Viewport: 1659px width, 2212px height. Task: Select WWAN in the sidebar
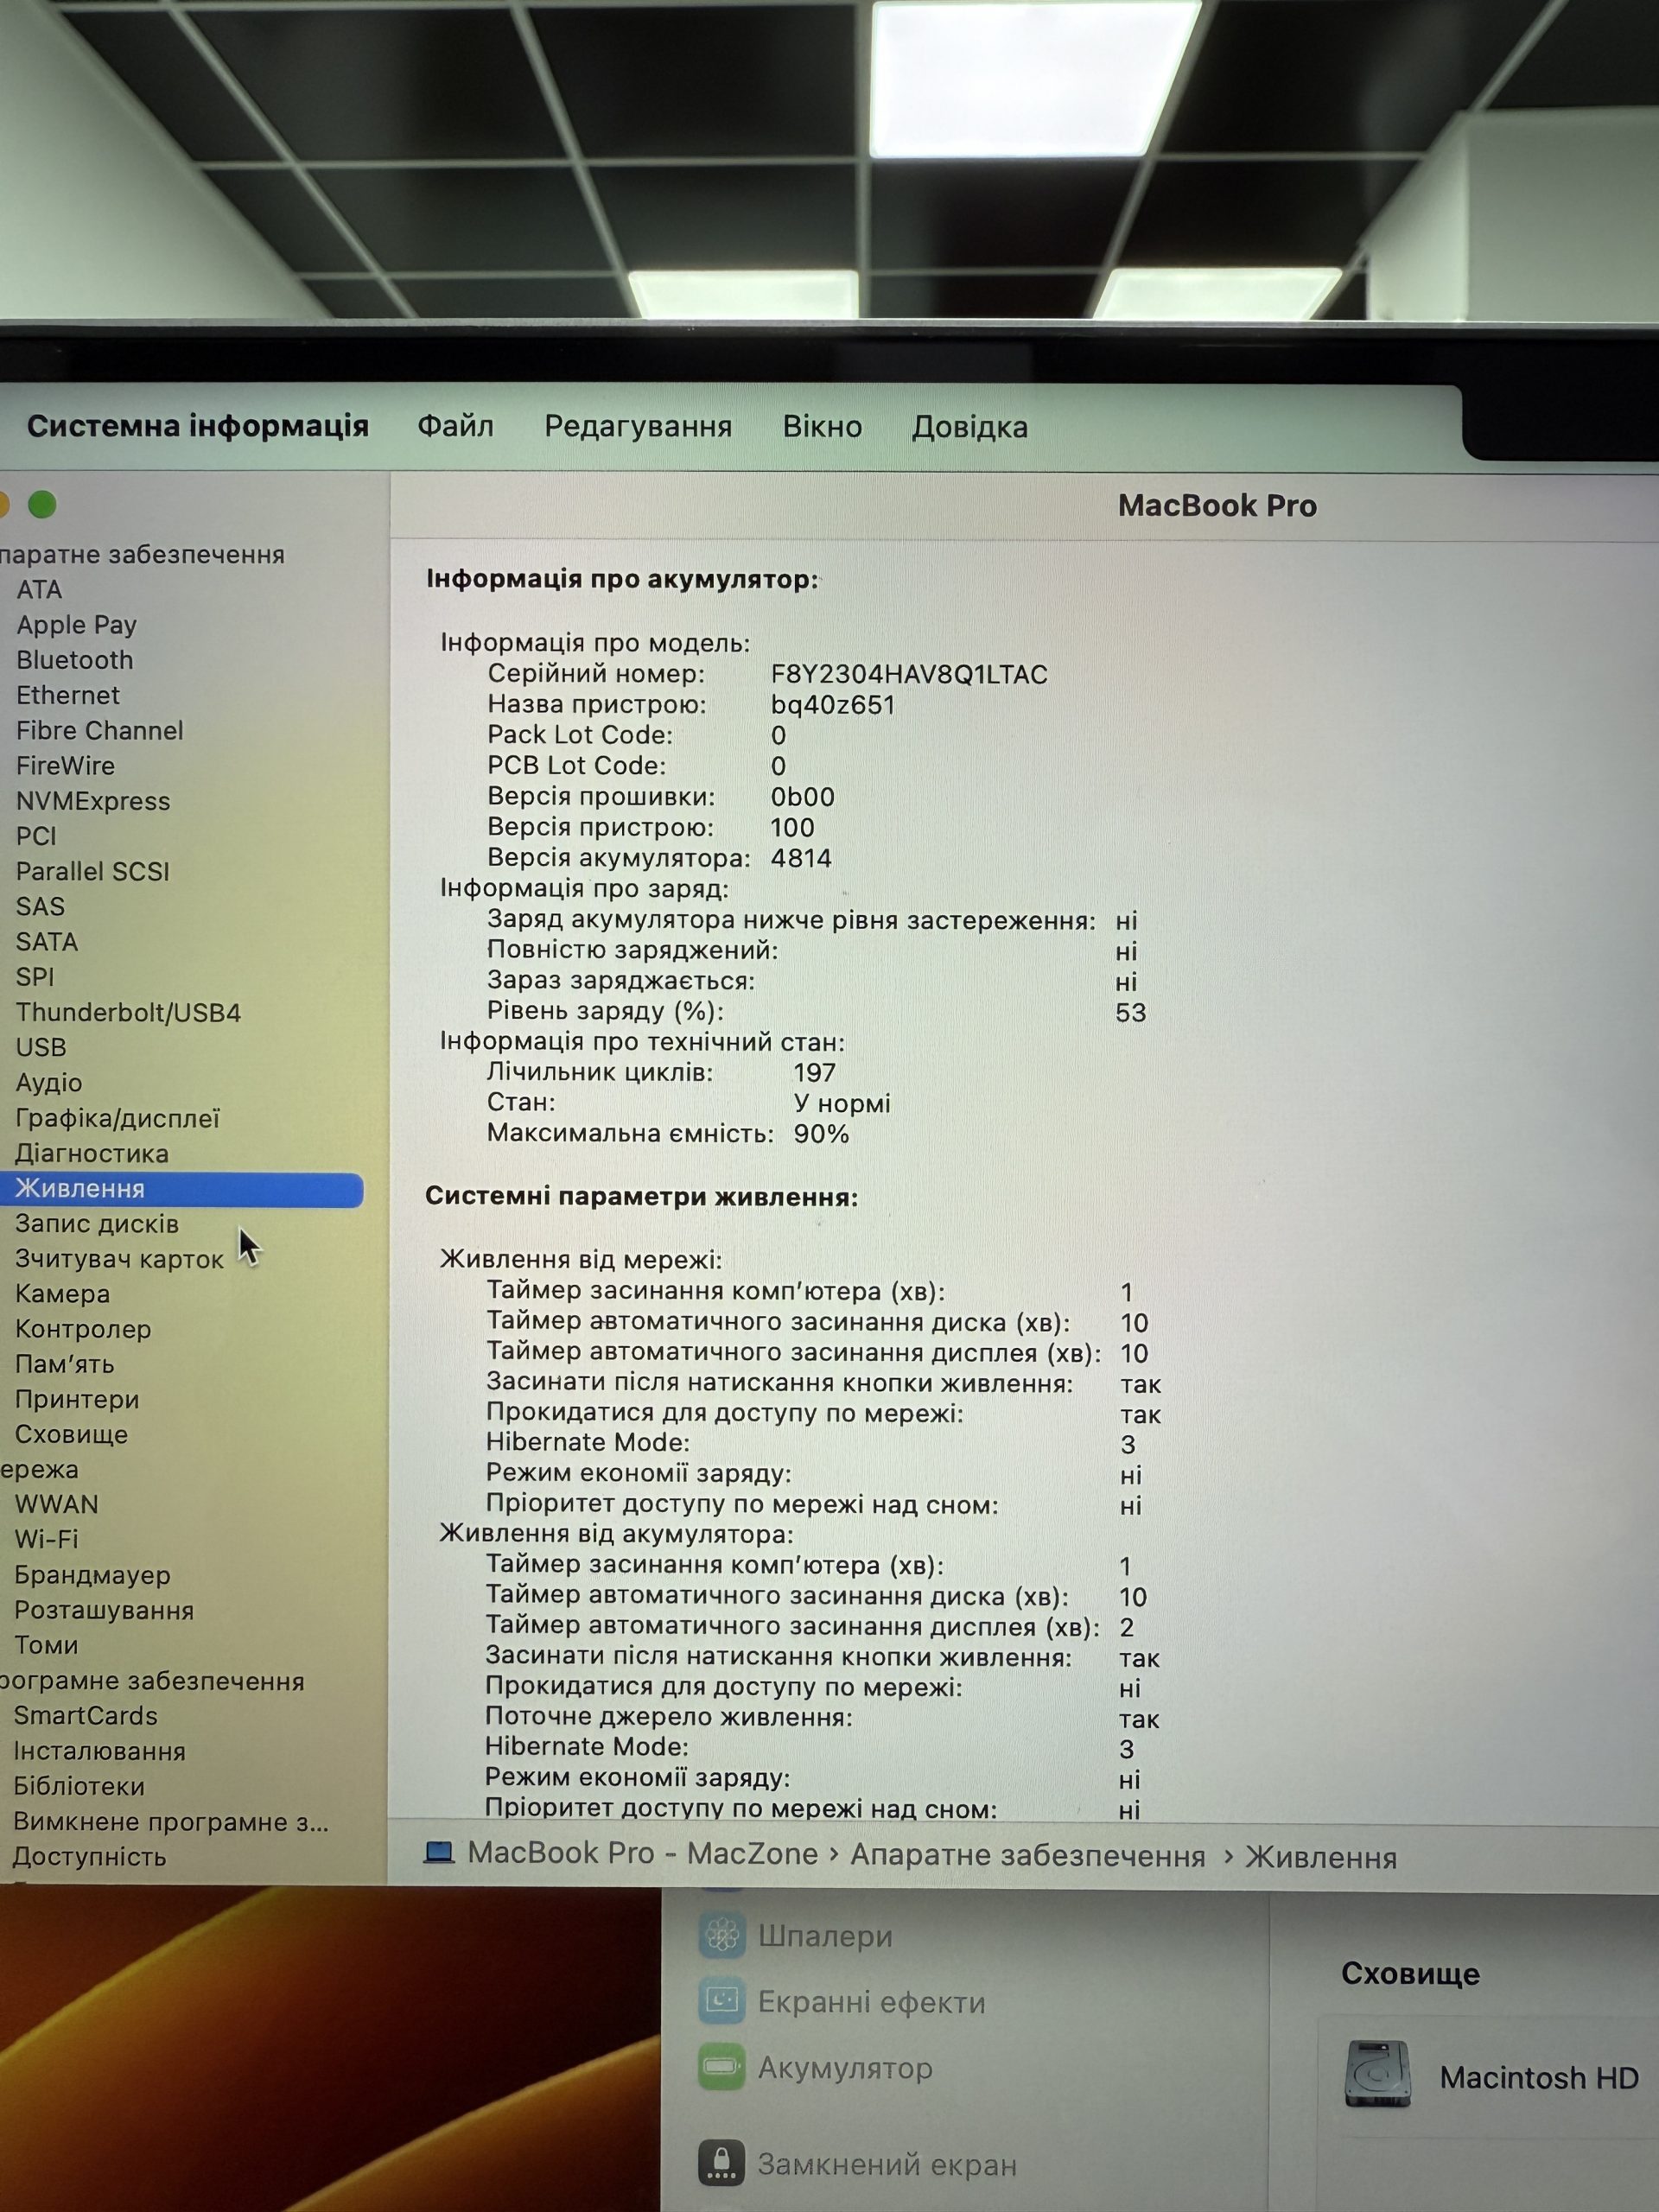click(x=56, y=1504)
